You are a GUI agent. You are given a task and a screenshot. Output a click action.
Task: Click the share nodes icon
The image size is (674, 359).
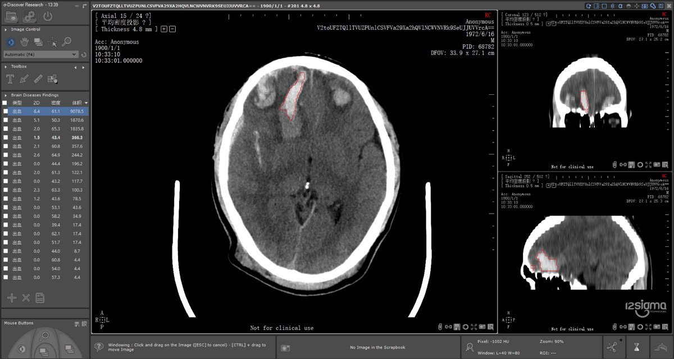(x=613, y=347)
